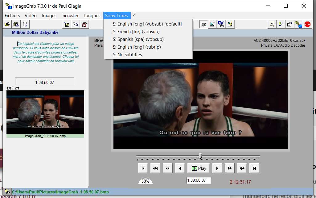Click the question mark help icon
Screen dimensions: 316x198
[272, 24]
